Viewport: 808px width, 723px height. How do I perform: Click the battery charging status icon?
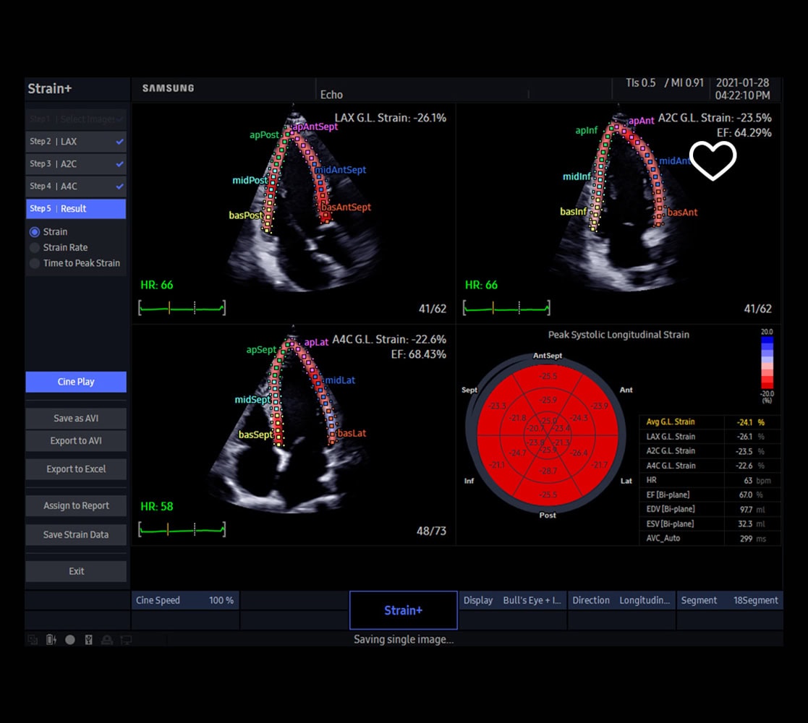click(51, 639)
